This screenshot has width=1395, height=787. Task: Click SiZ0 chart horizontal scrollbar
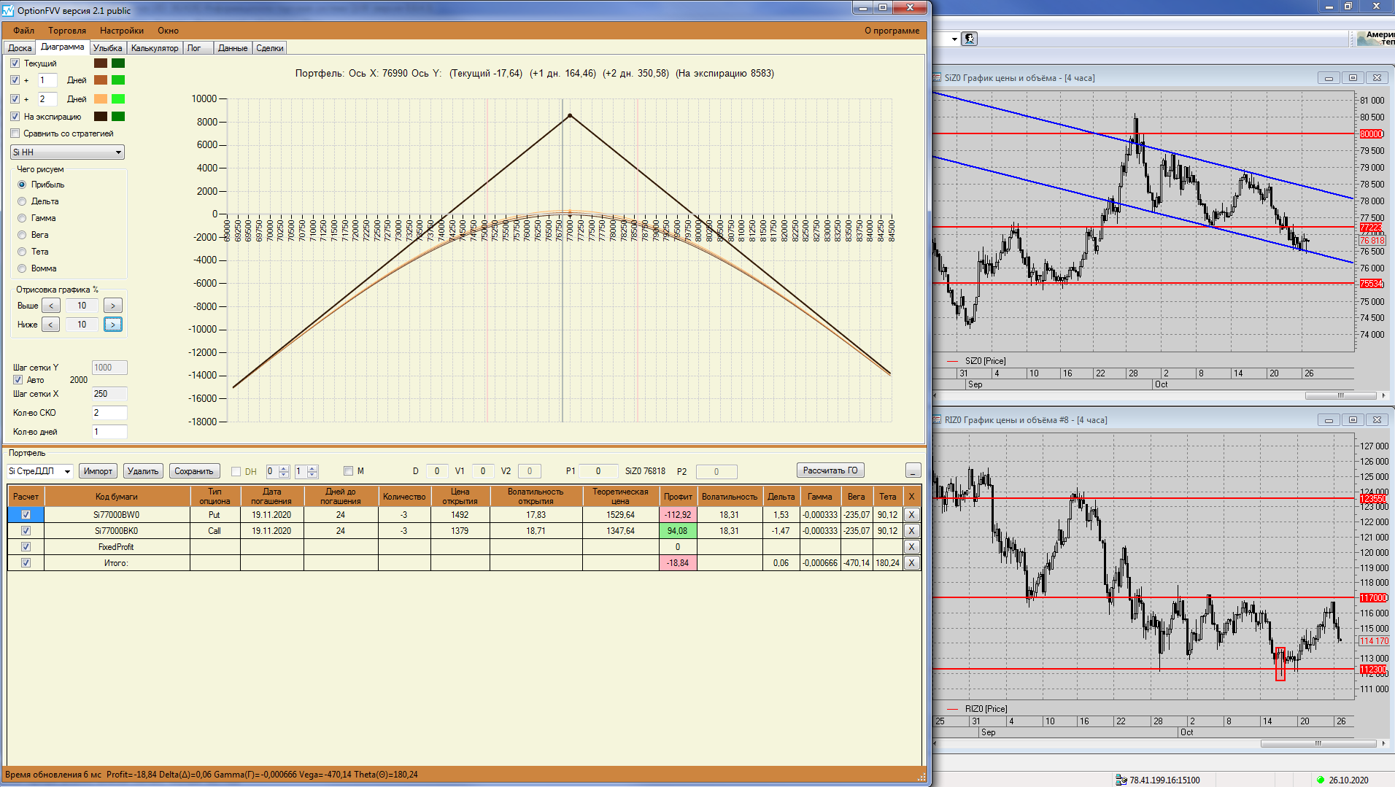tap(1342, 395)
